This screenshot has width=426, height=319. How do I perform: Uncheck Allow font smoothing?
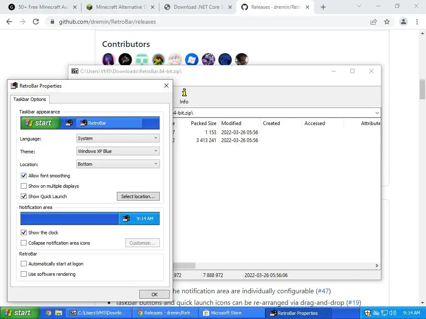click(24, 176)
